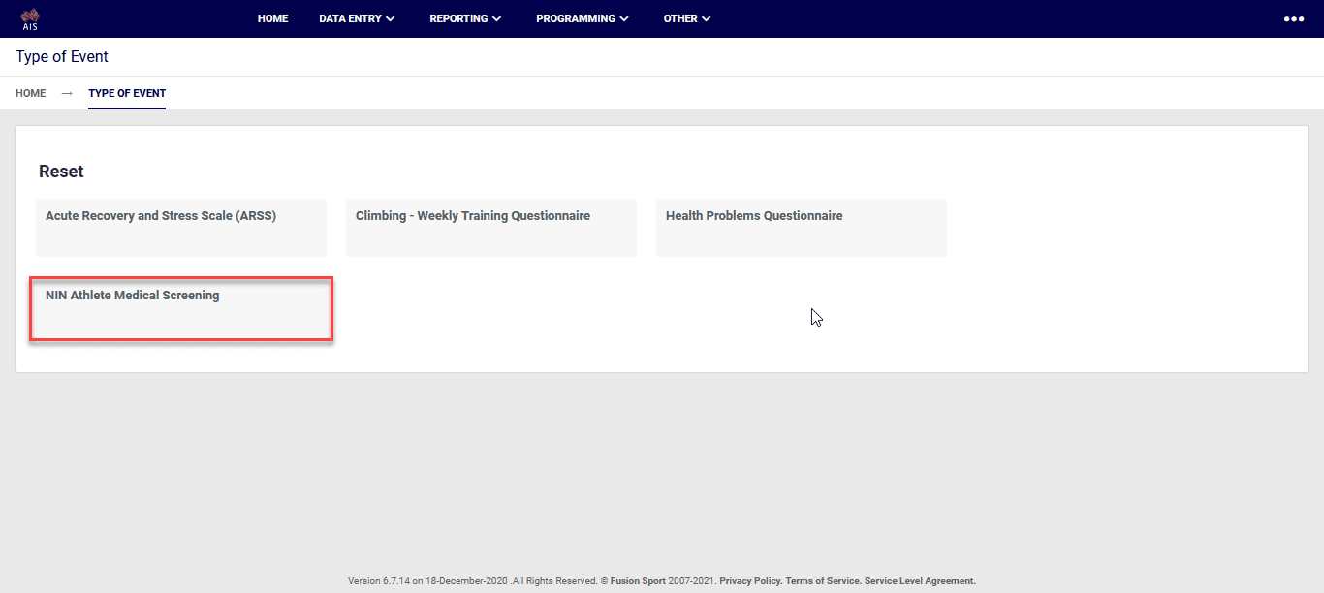1324x593 pixels.
Task: Open the ellipsis menu at top right
Action: tap(1293, 17)
